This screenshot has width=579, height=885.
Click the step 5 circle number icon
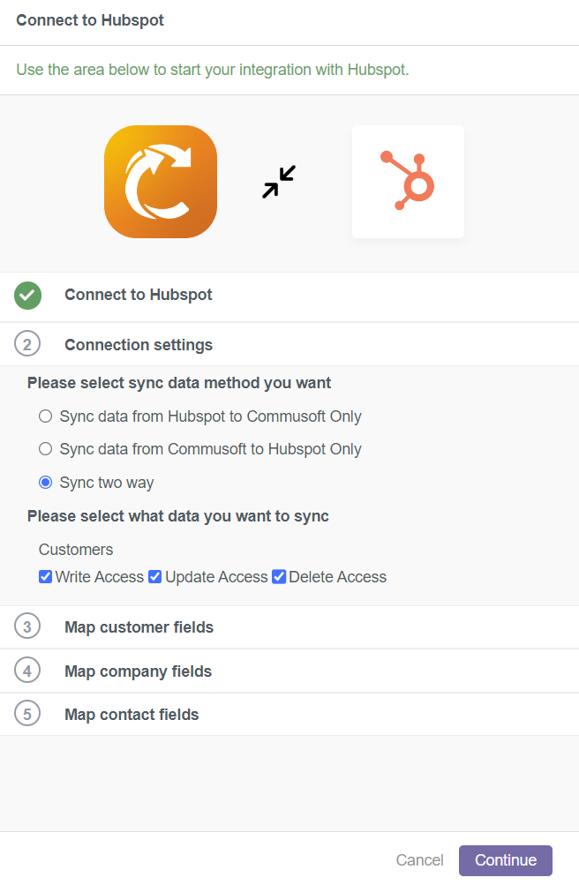click(x=27, y=714)
